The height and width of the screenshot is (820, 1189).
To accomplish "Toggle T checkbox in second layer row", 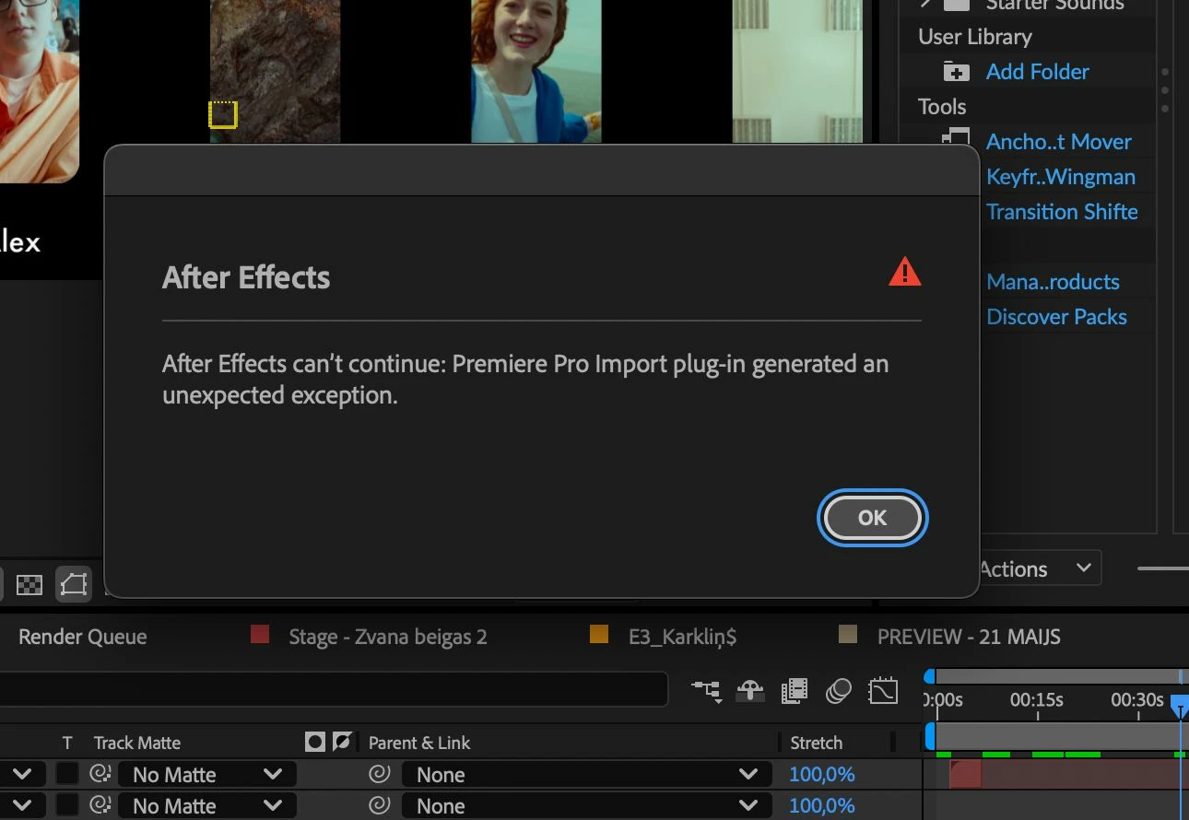I will 67,805.
